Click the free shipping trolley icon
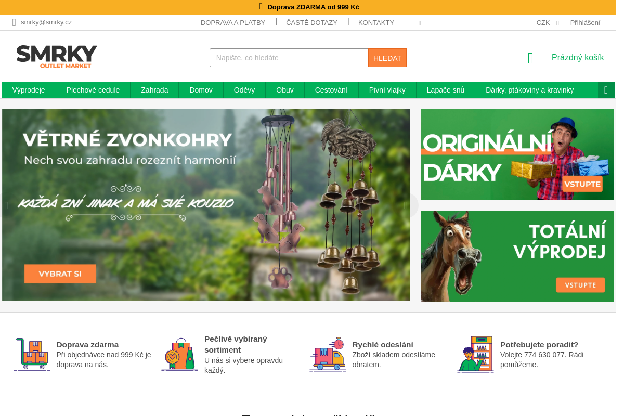 (x=32, y=354)
